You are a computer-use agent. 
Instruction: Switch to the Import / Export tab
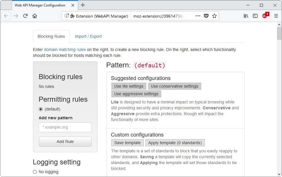pyautogui.click(x=88, y=36)
